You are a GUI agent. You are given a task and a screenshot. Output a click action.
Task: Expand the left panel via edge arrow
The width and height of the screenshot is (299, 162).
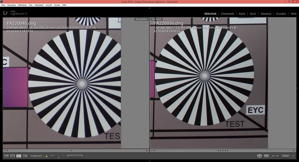(x=1, y=88)
